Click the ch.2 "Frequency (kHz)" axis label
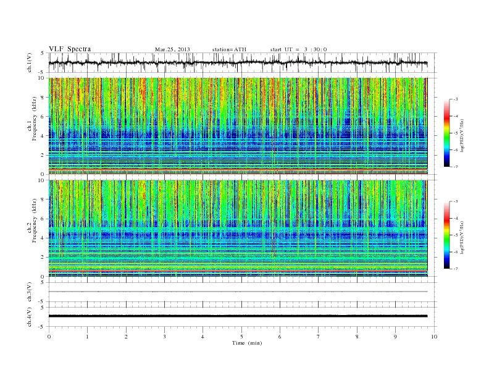The image size is (489, 378). click(34, 220)
